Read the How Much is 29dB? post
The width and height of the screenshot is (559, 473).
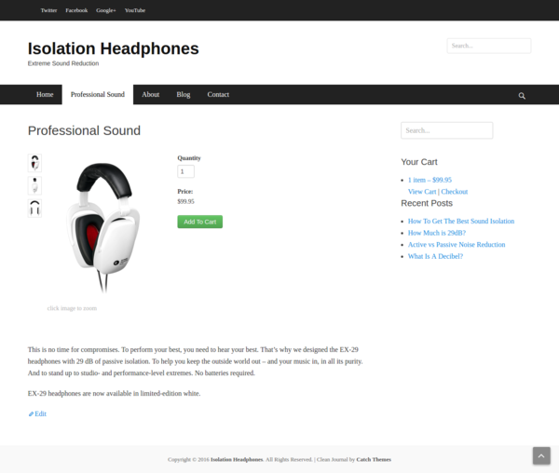tap(437, 233)
